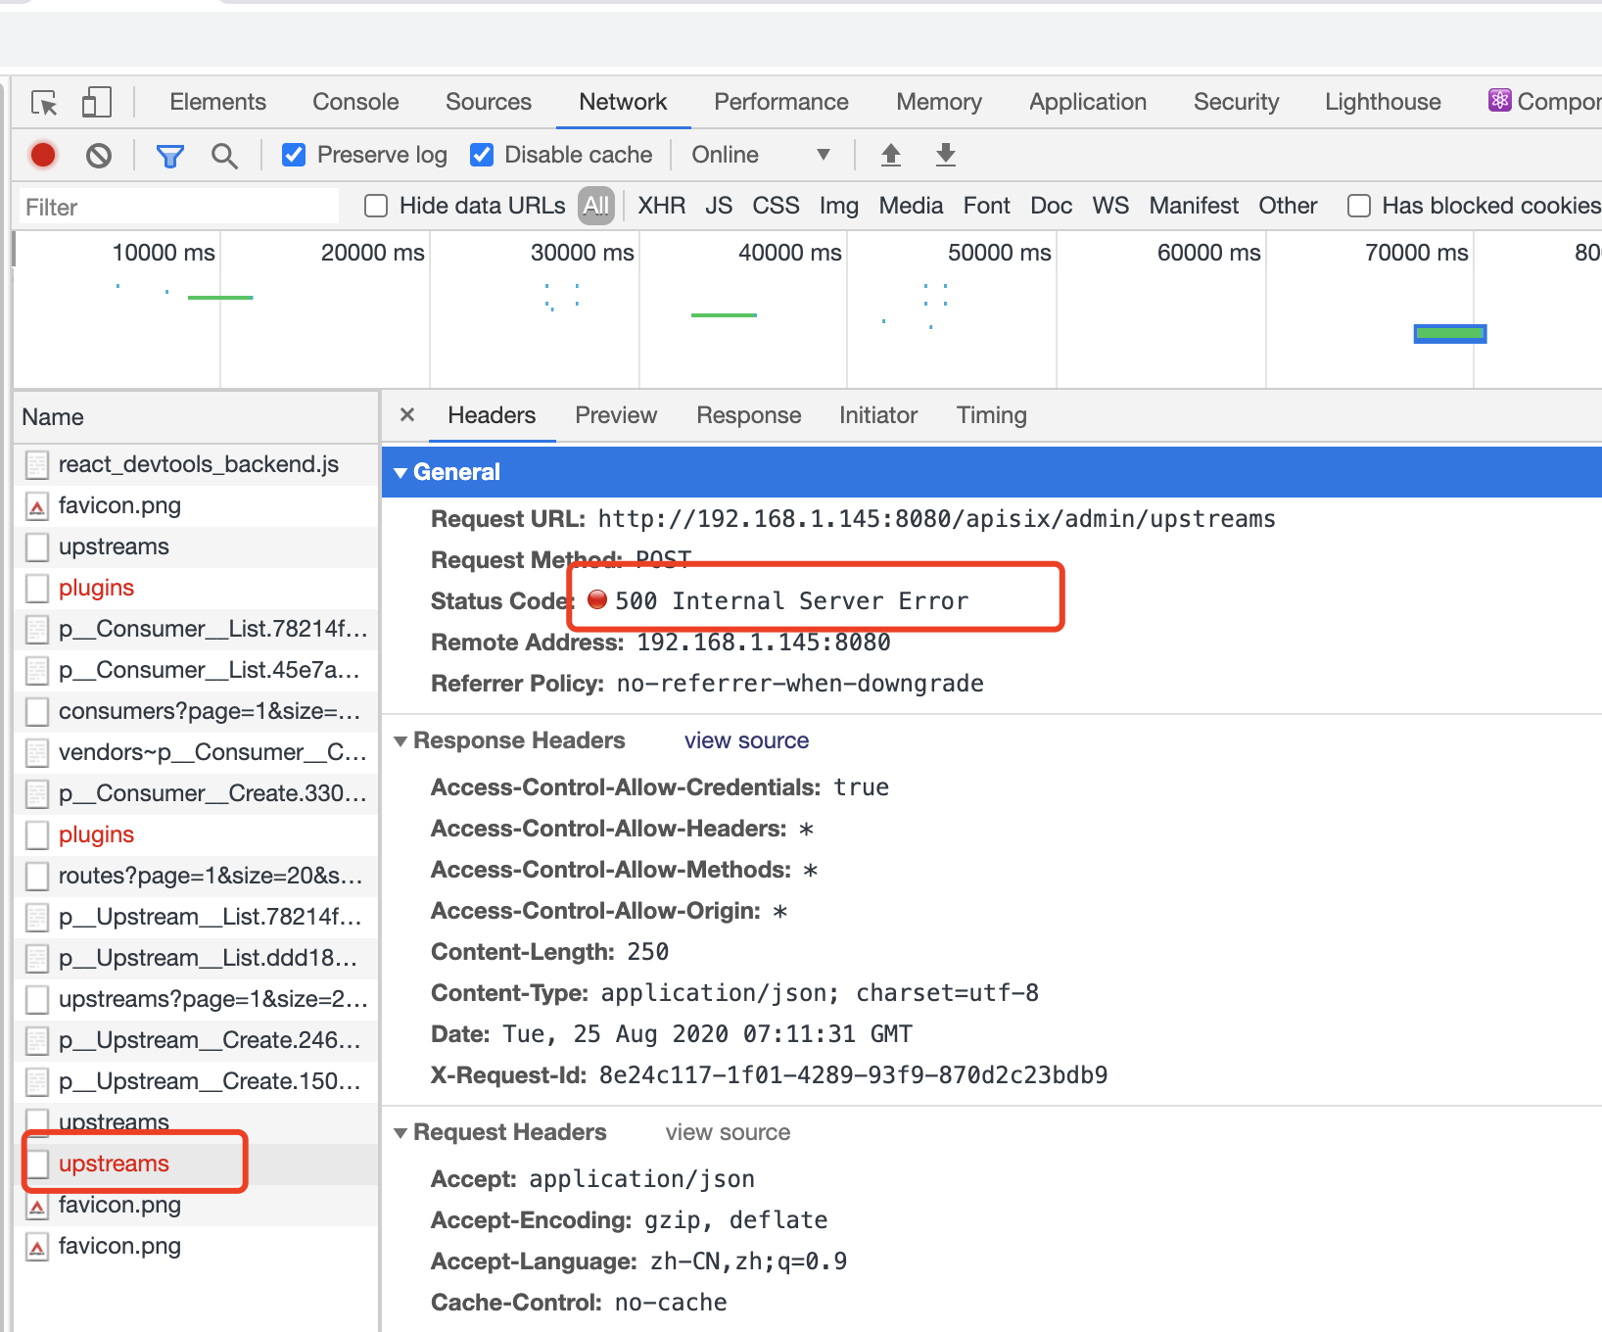Image resolution: width=1602 pixels, height=1332 pixels.
Task: Open the Online throttling dropdown
Action: (761, 155)
